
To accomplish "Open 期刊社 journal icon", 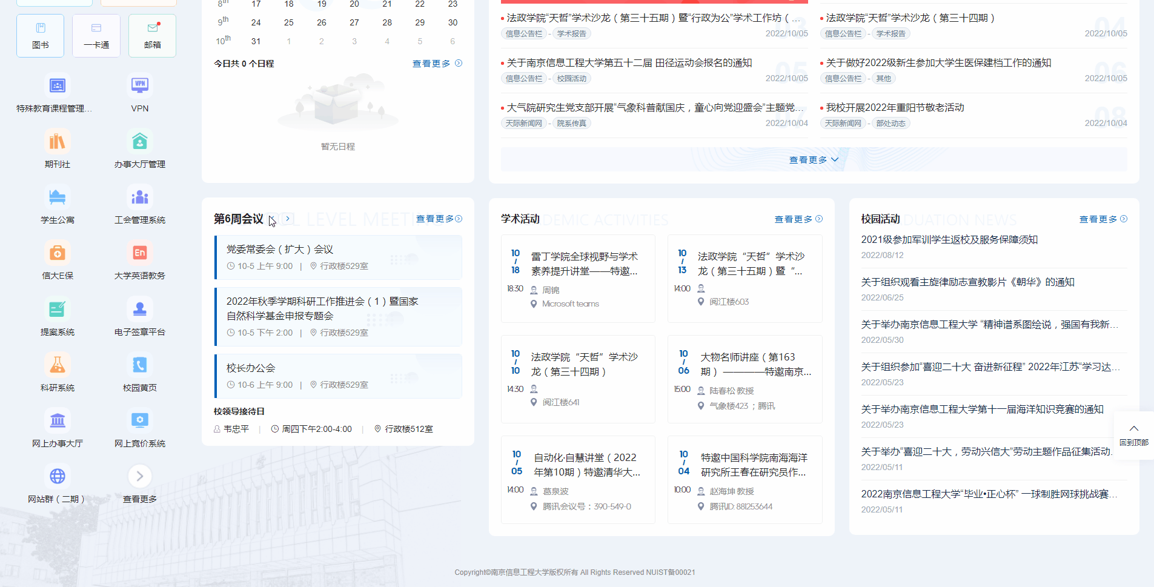I will [x=57, y=142].
